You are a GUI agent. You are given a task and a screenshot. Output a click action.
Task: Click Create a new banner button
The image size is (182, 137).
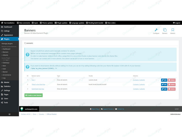[x=34, y=95]
